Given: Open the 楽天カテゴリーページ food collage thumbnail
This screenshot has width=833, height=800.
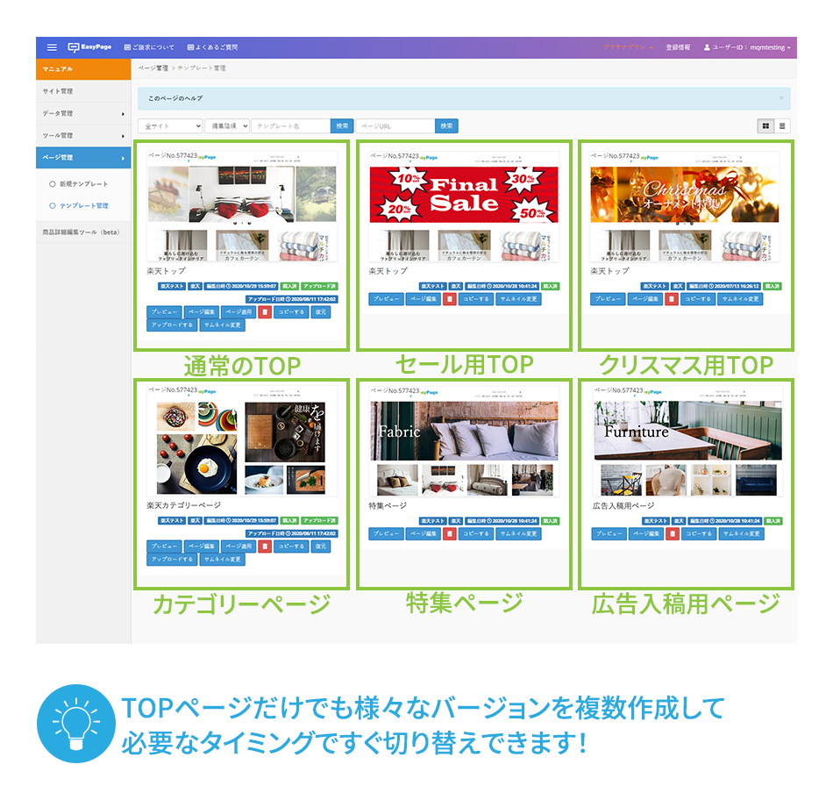Looking at the screenshot, I should pos(242,441).
